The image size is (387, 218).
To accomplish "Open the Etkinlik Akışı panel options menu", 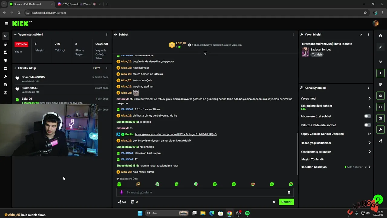I will coord(107,68).
